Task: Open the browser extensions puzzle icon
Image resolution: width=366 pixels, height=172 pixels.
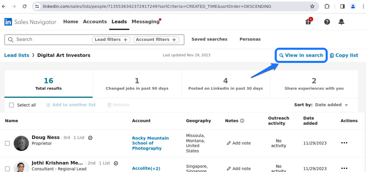Action: click(327, 6)
